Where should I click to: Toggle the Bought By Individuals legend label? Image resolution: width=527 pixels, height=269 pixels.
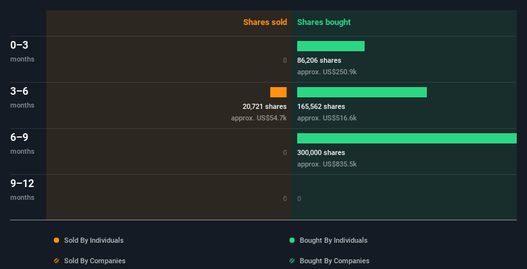(333, 240)
